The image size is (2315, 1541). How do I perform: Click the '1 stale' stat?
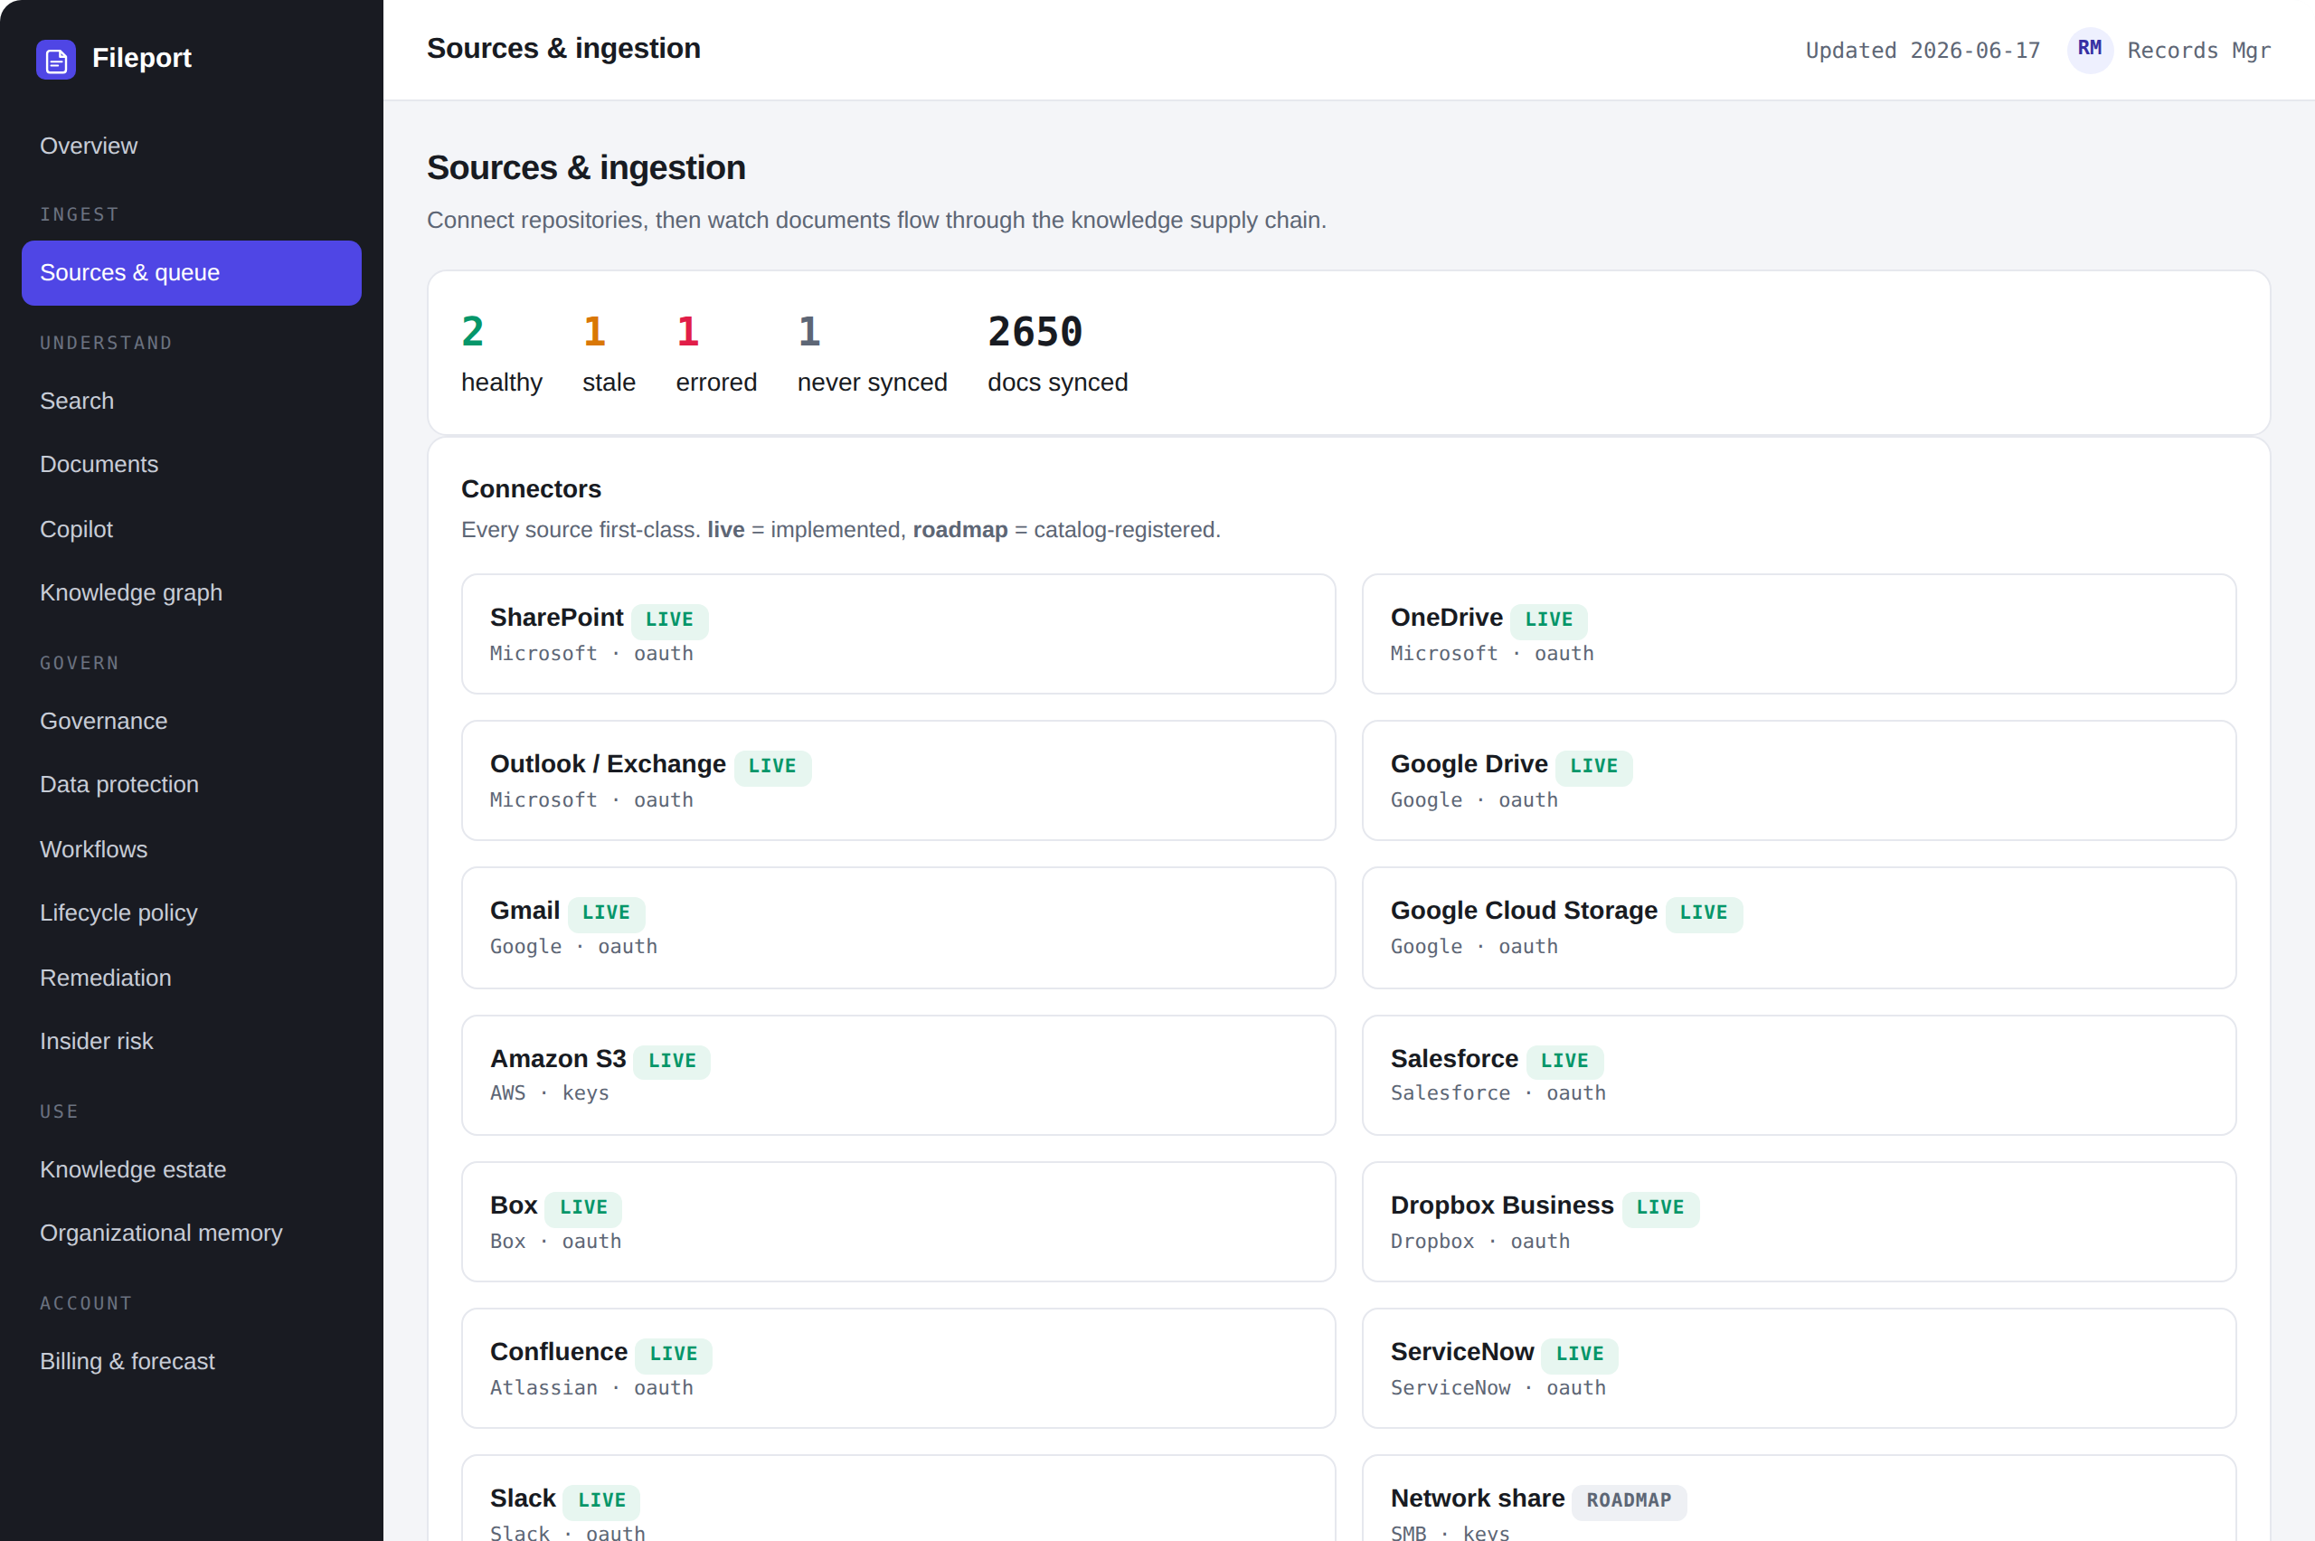[609, 353]
